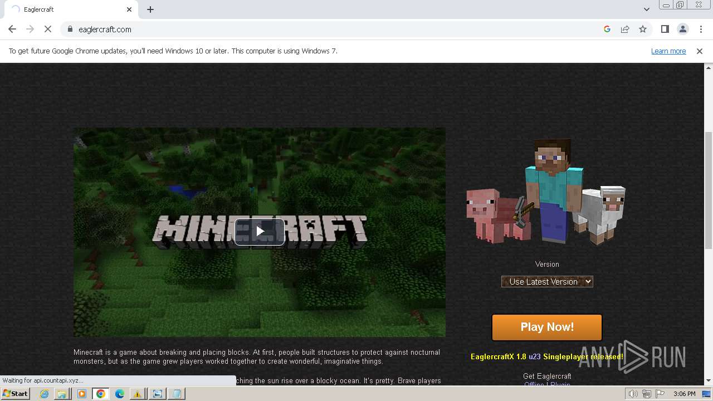Click the volume speaker tray icon
The image size is (713, 401).
633,394
